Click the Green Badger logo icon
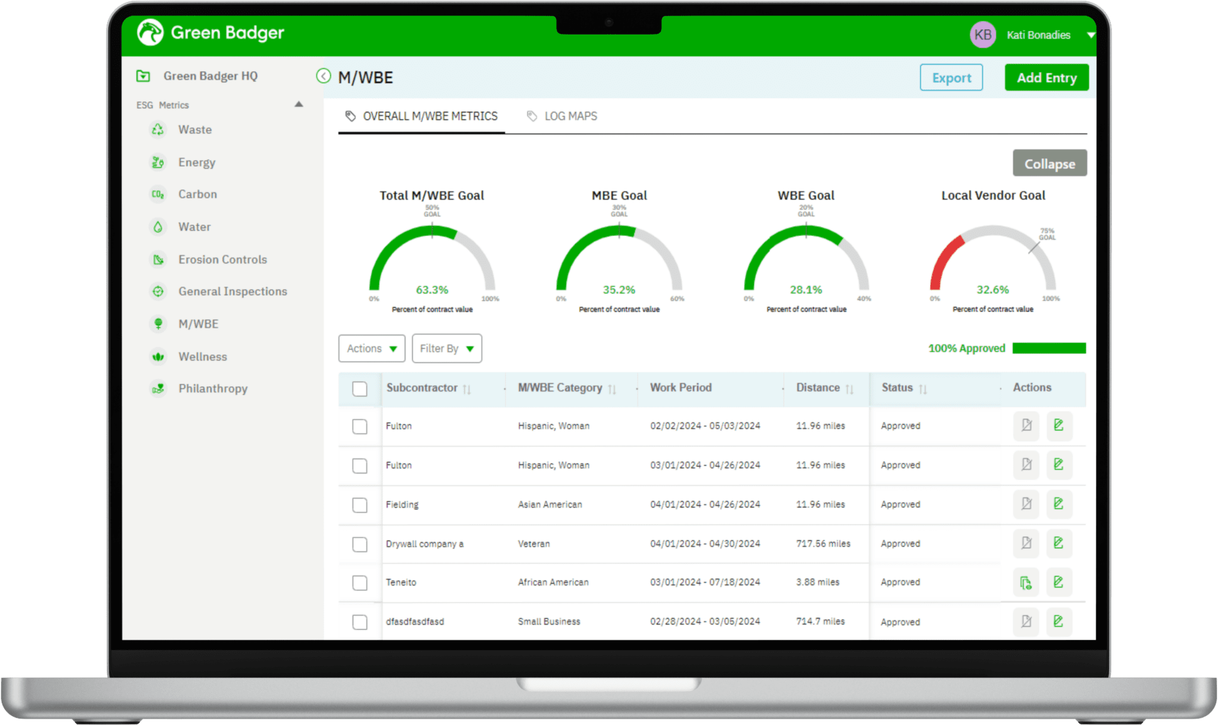 150,33
